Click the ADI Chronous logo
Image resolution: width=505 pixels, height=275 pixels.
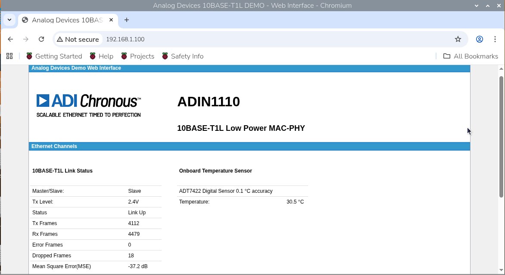tap(89, 106)
